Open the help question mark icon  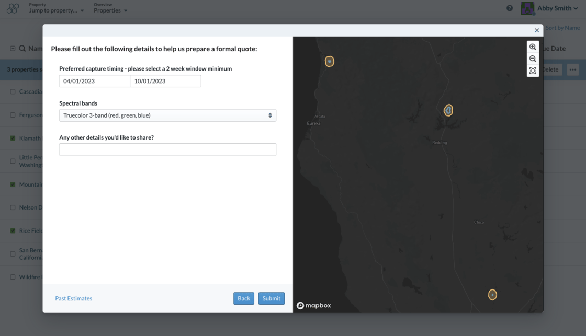point(510,8)
